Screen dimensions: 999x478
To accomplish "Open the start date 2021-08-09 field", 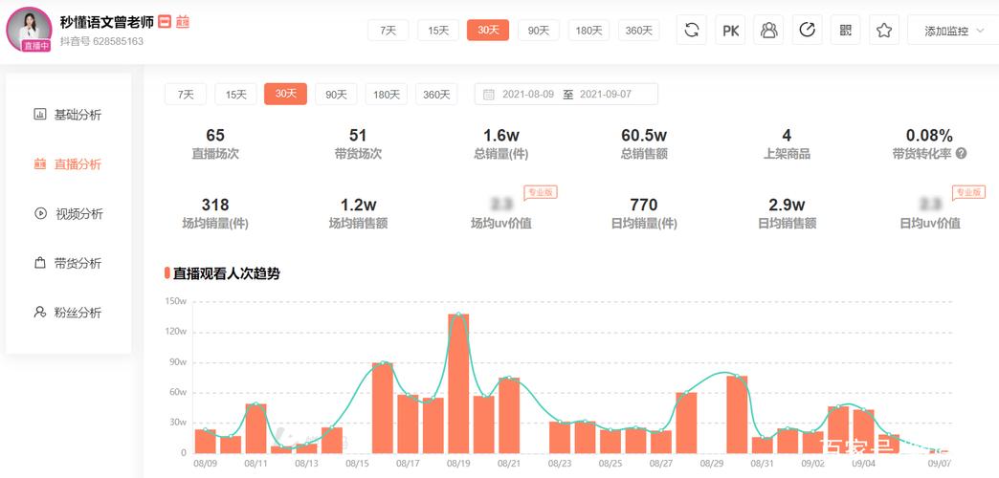I will click(x=528, y=95).
